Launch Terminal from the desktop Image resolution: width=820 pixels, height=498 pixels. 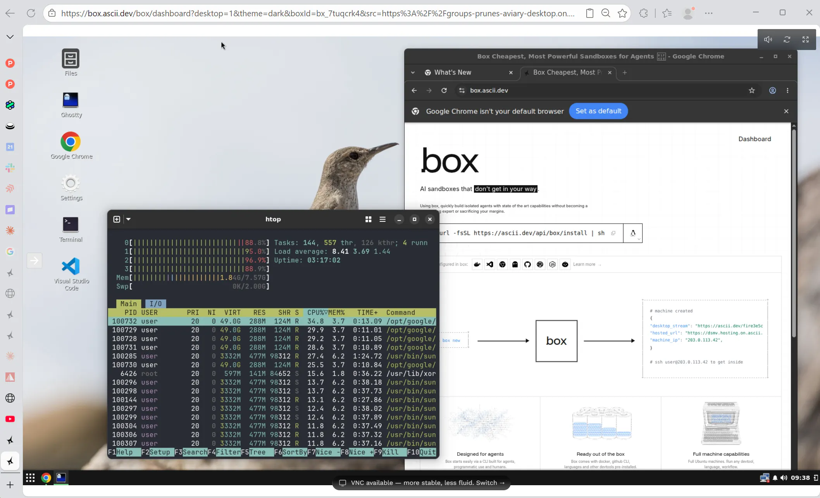pyautogui.click(x=71, y=229)
